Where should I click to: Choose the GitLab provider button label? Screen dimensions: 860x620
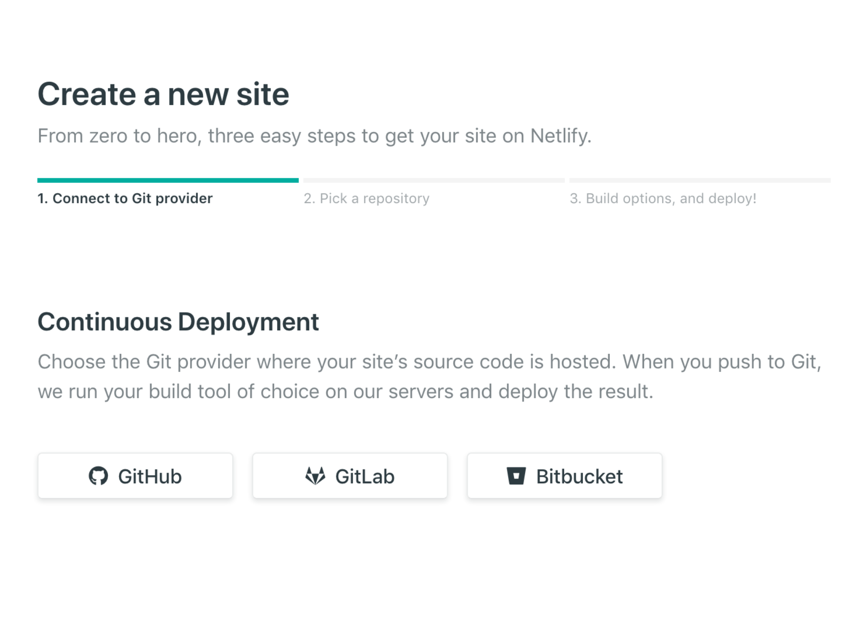coord(365,477)
